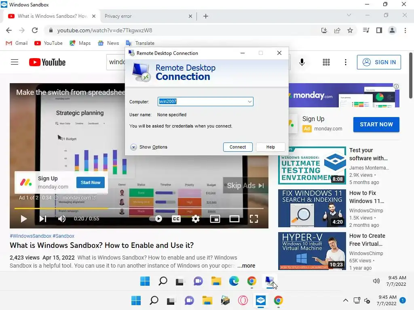Open a new Chrome tab
The width and height of the screenshot is (414, 310).
pos(206,16)
